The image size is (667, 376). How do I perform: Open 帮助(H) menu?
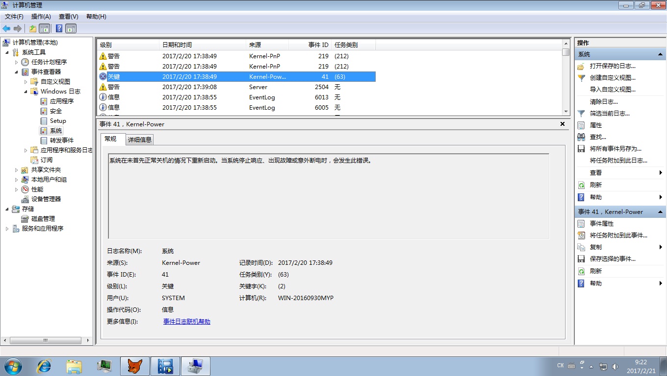coord(96,17)
